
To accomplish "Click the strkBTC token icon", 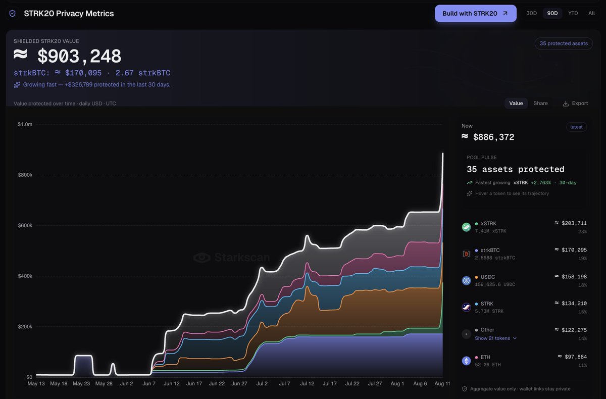I will [x=467, y=254].
